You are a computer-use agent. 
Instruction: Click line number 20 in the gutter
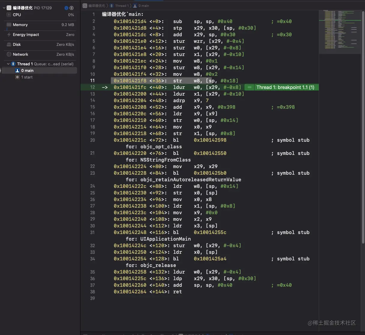pyautogui.click(x=92, y=140)
